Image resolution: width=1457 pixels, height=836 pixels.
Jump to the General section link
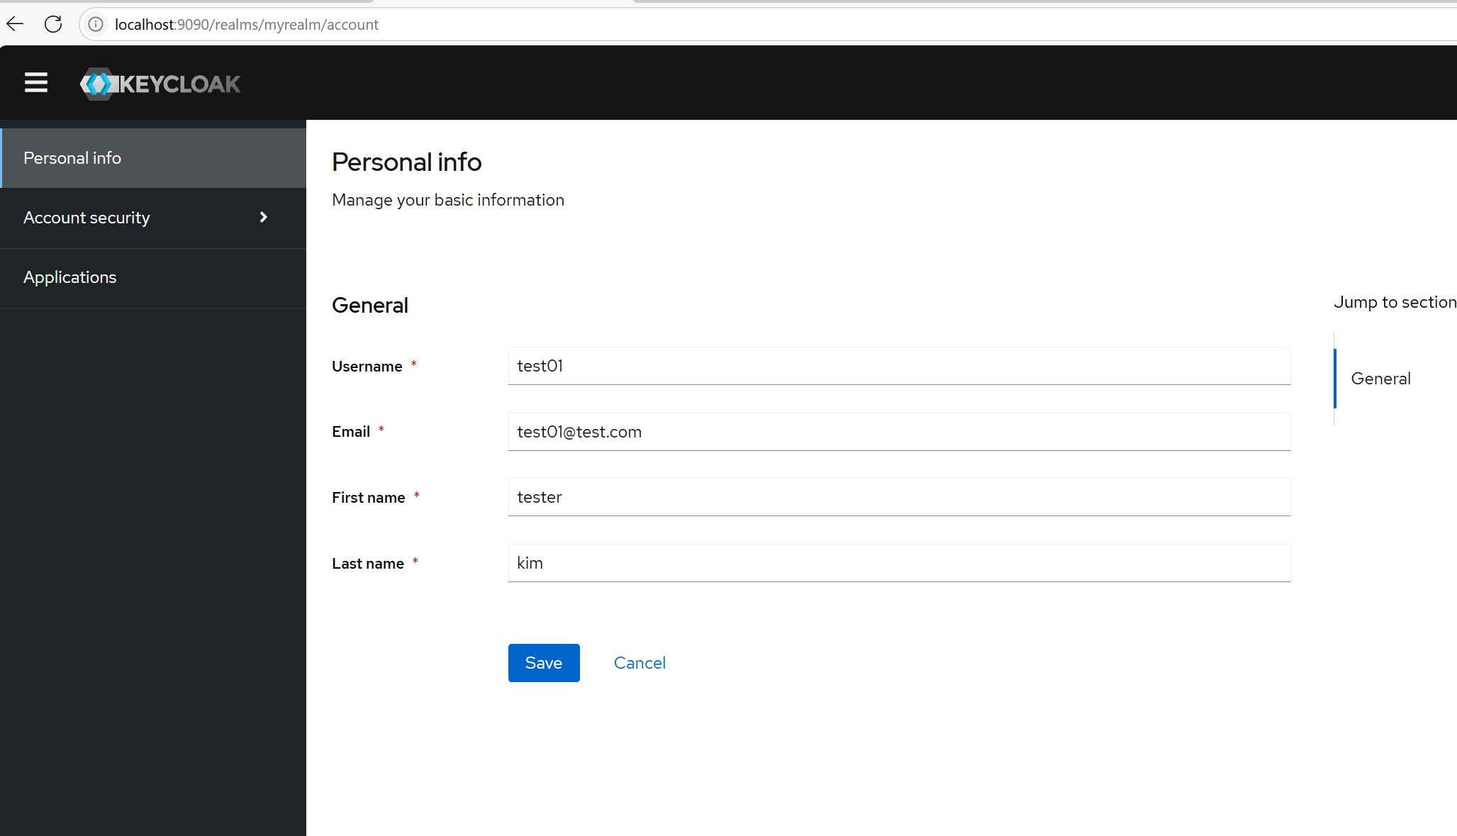coord(1380,379)
